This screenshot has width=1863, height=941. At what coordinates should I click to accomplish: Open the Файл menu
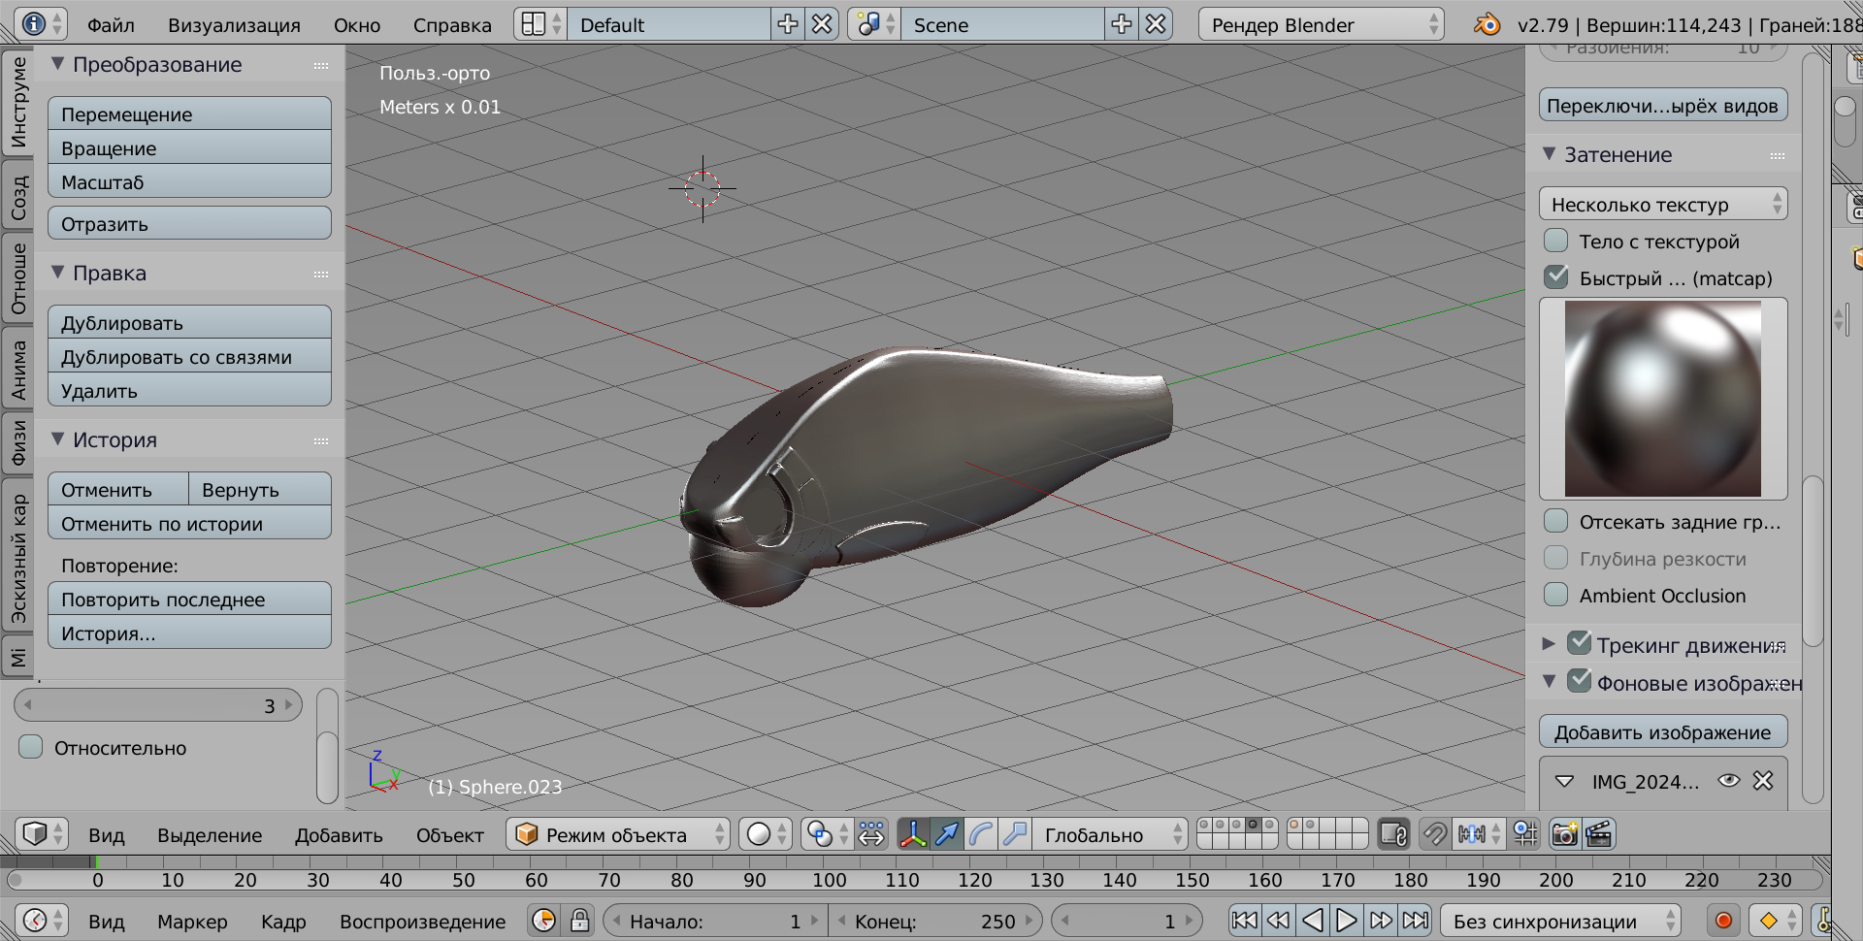coord(111,25)
